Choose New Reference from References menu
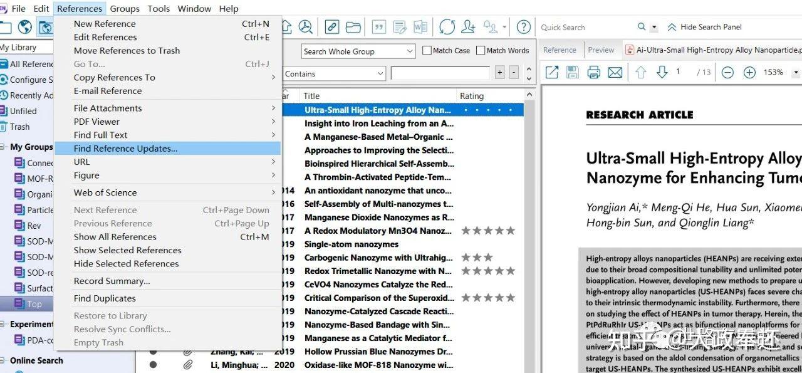The image size is (802, 373). (x=168, y=24)
